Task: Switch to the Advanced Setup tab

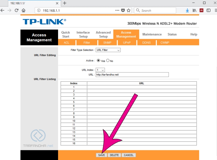Action: (103, 34)
